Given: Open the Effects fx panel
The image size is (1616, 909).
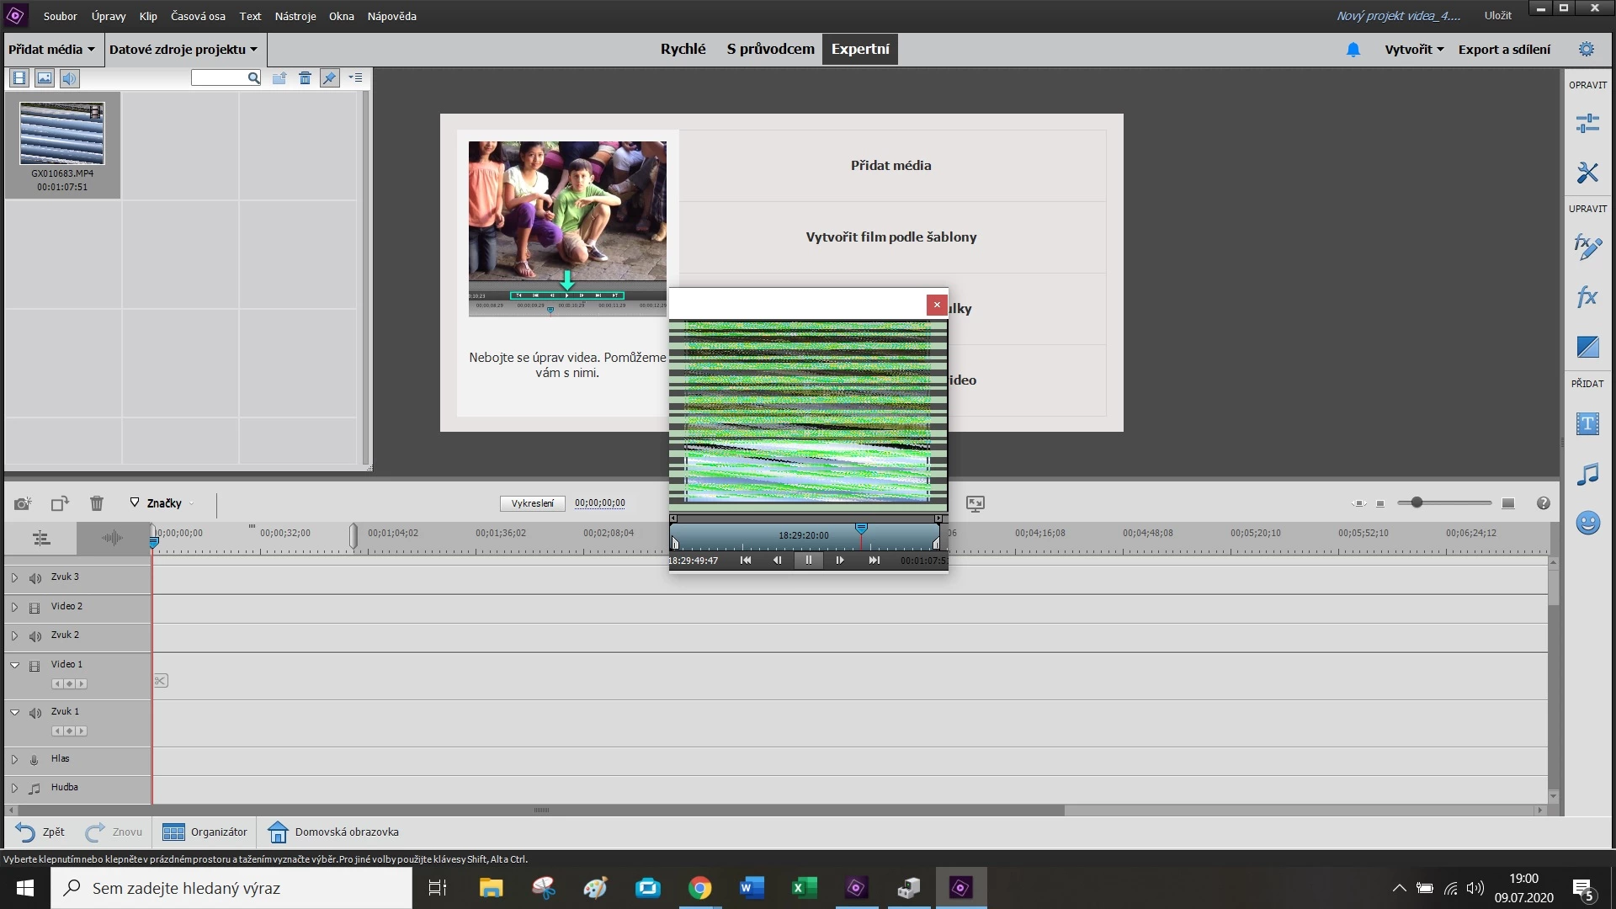Looking at the screenshot, I should [x=1587, y=297].
